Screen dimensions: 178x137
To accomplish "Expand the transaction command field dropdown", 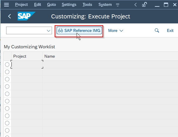I will [48, 30].
